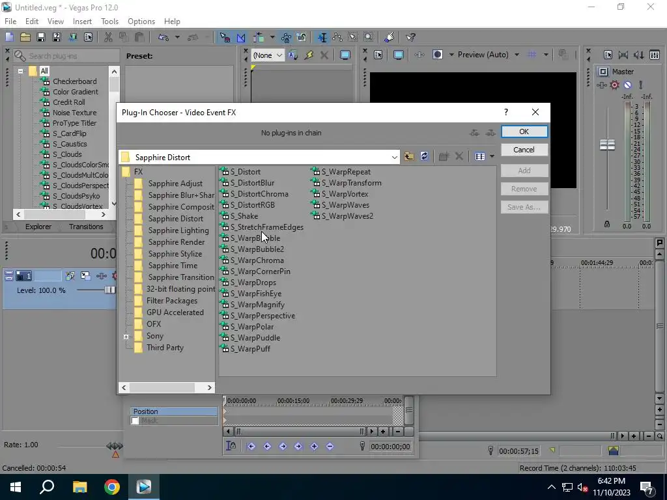Expand the Sony folder node

point(126,337)
